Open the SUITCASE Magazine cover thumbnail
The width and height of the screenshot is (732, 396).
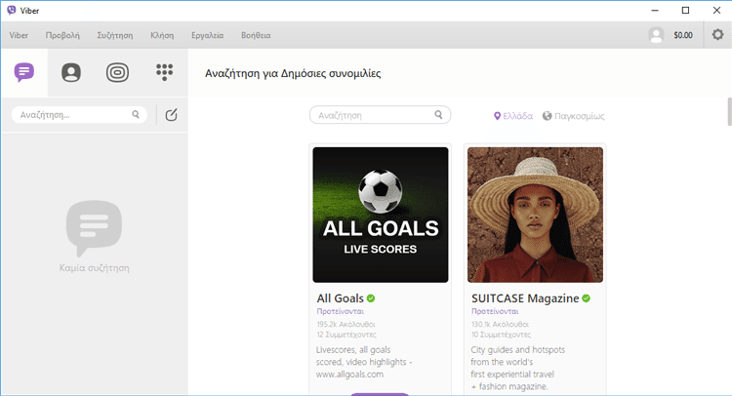(x=535, y=215)
